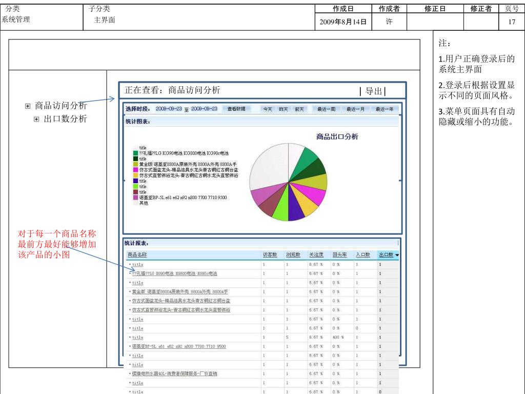
Task: Click yellow legend swatch for 仿古式直管淋浴龙头
Action: coord(135,175)
